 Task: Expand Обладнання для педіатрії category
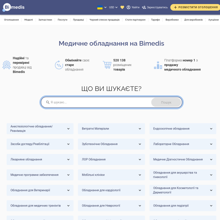click(183, 206)
